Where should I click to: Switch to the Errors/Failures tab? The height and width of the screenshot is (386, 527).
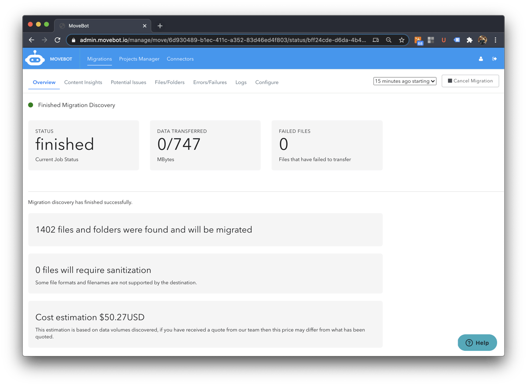(x=210, y=82)
